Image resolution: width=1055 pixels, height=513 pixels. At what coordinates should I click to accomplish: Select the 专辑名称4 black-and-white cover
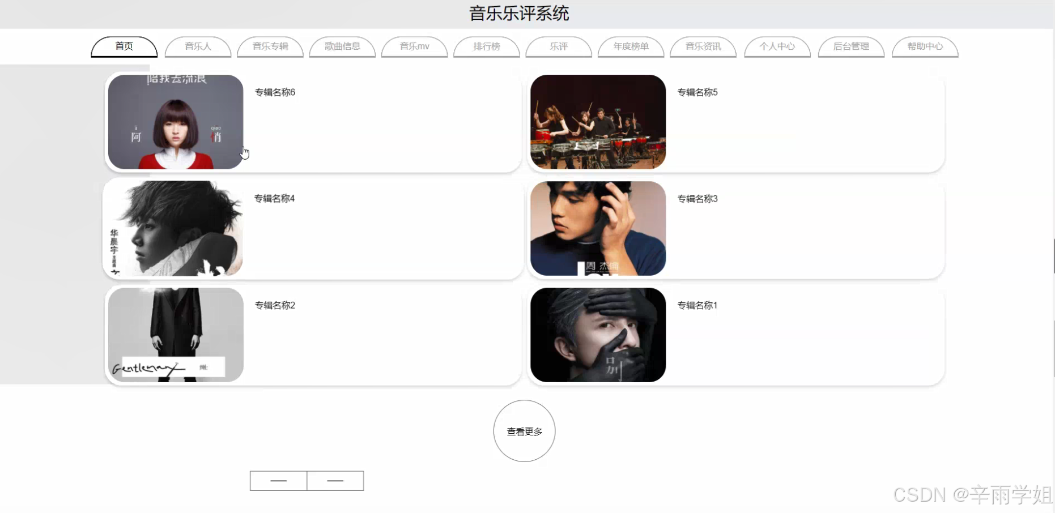coord(176,228)
